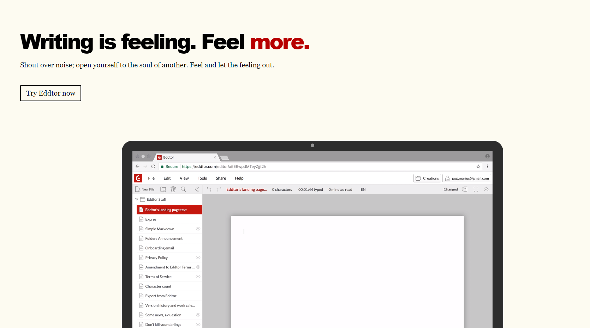The width and height of the screenshot is (590, 328).
Task: Click the redo arrow icon
Action: (x=219, y=189)
